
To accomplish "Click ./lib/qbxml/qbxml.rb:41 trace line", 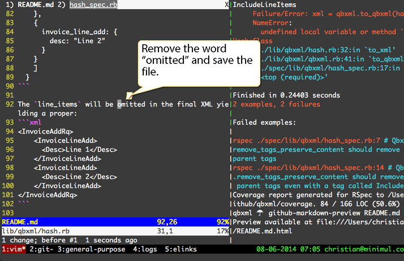I will coord(332,59).
